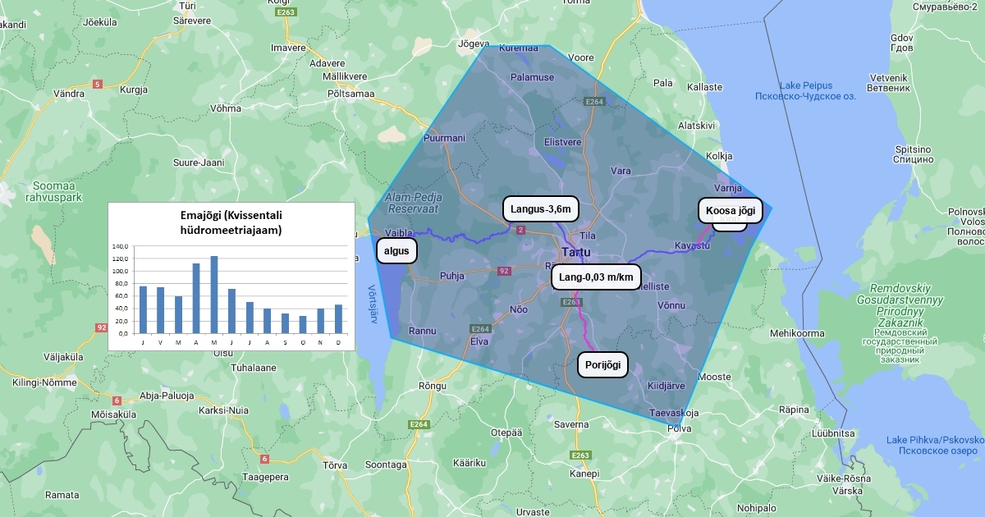Click the route 5 road shield near Vändra
985x517 pixels.
point(98,84)
